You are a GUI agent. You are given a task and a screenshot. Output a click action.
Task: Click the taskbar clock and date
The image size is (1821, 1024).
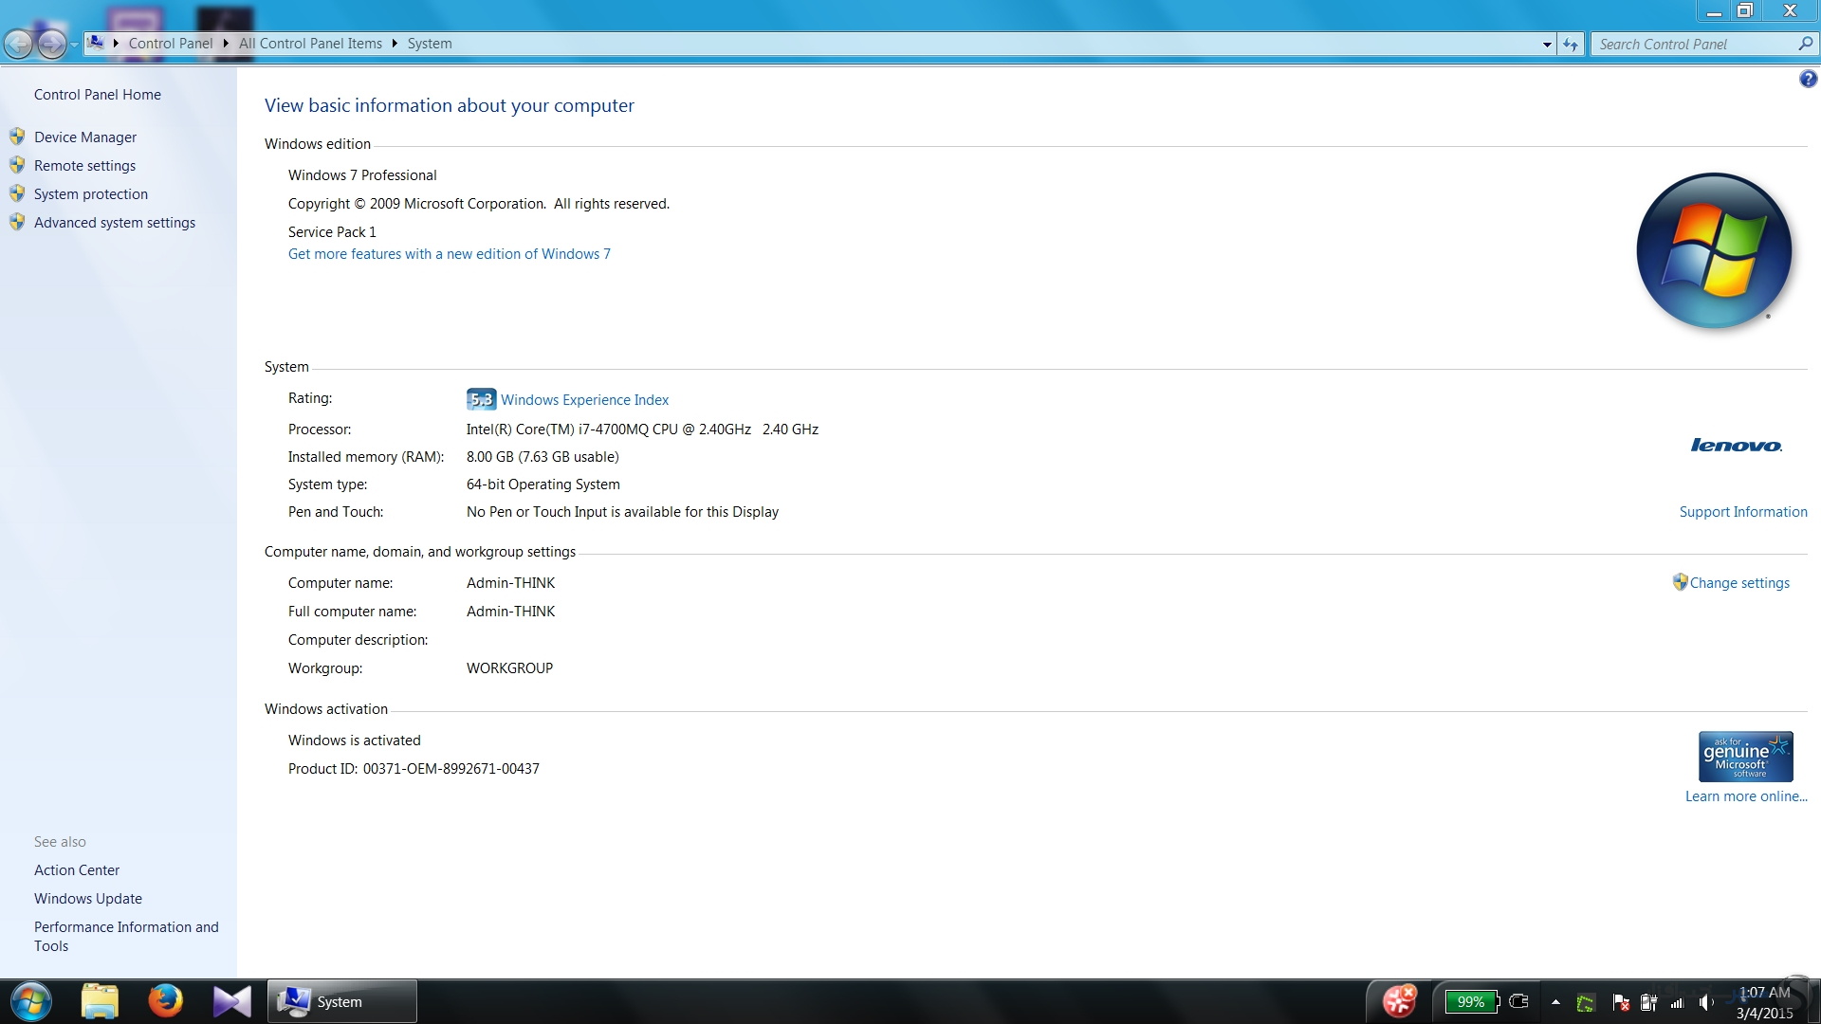[1764, 1002]
